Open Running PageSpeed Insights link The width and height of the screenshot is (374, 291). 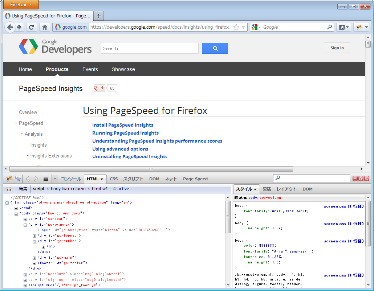[126, 133]
